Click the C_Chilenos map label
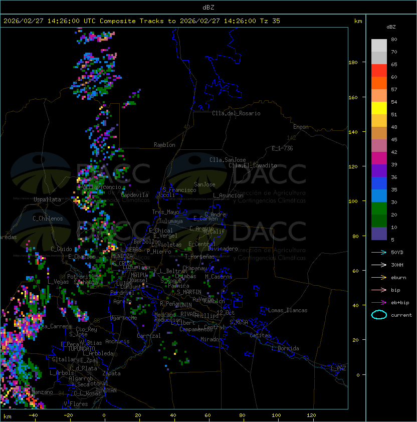Screen dimensions: 417x422 (48, 219)
